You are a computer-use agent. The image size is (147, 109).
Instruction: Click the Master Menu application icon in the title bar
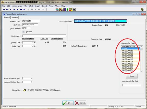coord(3,2)
